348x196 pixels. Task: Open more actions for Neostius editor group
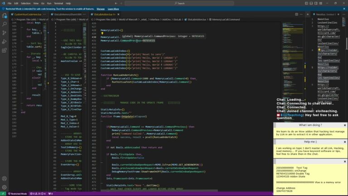(x=344, y=14)
